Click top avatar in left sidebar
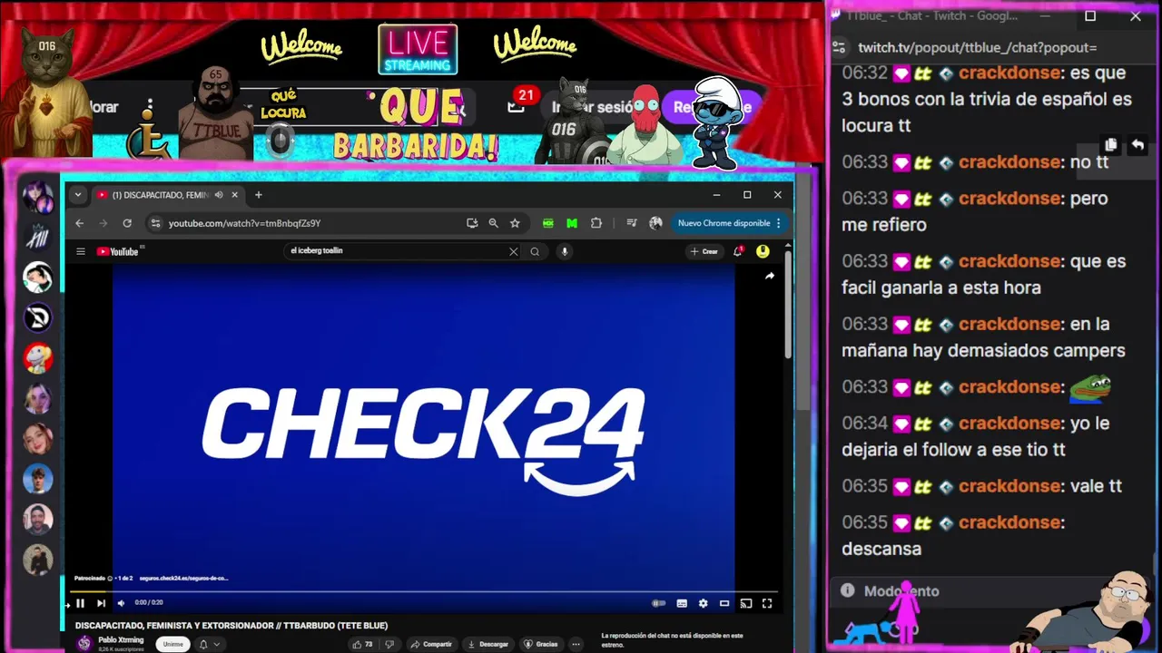This screenshot has width=1162, height=653. pyautogui.click(x=37, y=196)
